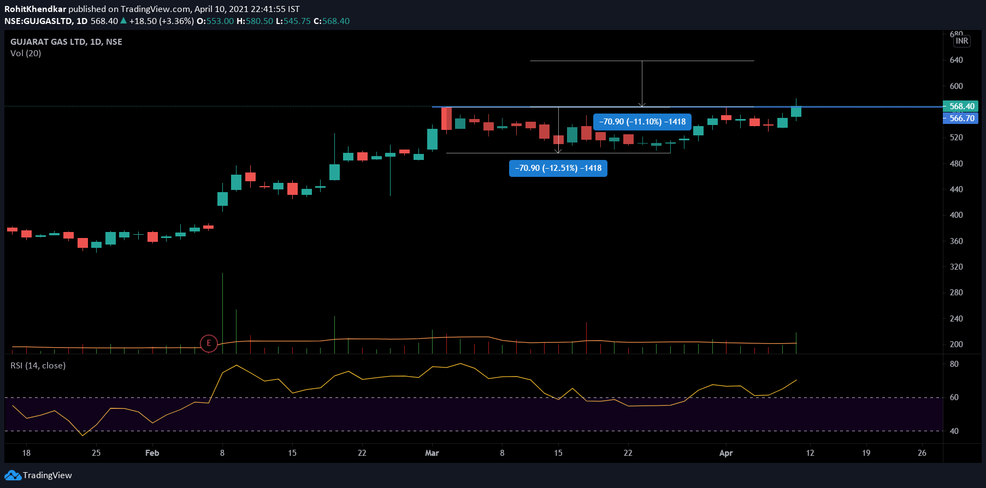Click the TradingView wordmark text
The height and width of the screenshot is (488, 986).
pyautogui.click(x=48, y=475)
